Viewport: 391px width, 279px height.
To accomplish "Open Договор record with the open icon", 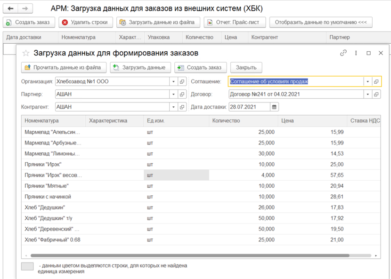I will tap(376, 94).
